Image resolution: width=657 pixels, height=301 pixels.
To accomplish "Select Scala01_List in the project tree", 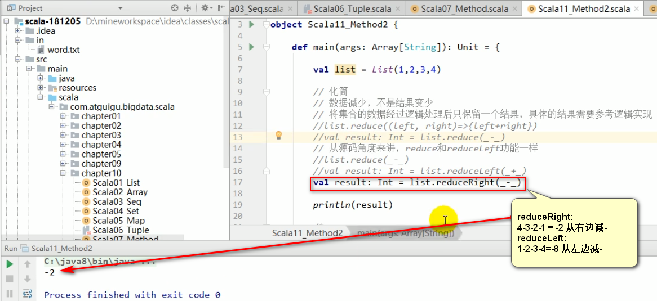I will click(x=115, y=182).
